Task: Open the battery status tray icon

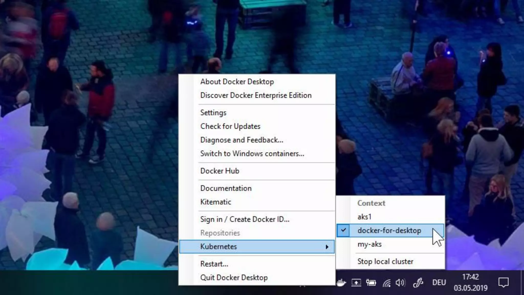Action: click(371, 283)
